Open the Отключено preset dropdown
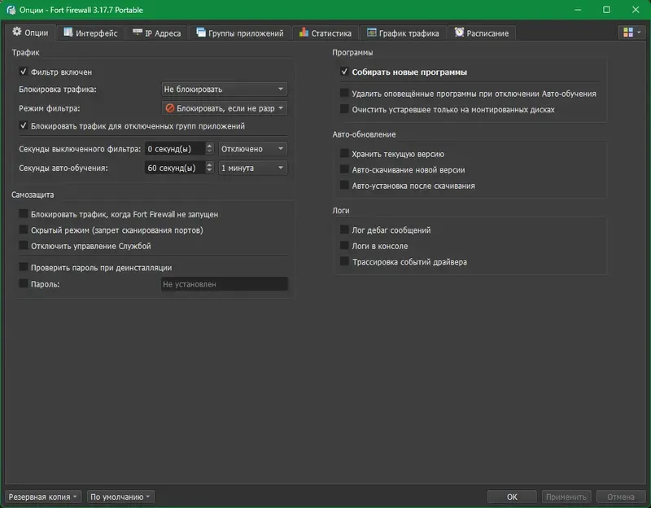The image size is (651, 508). 252,149
